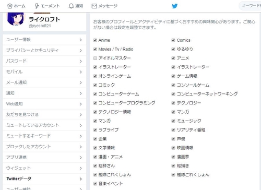
Task: Click the chevron beside プライバシーとセキュリティ
Action: pos(80,51)
